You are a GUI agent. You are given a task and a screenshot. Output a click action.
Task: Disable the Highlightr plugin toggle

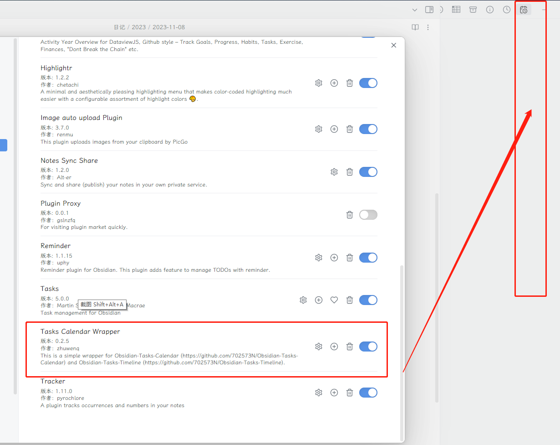(x=368, y=83)
